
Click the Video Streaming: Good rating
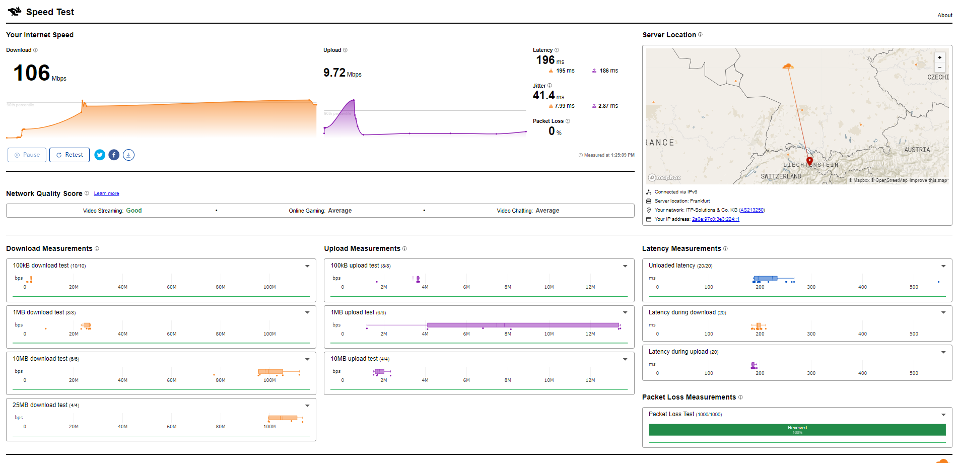click(112, 211)
